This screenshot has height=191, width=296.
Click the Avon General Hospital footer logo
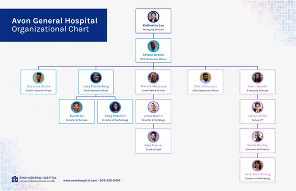pos(15,179)
